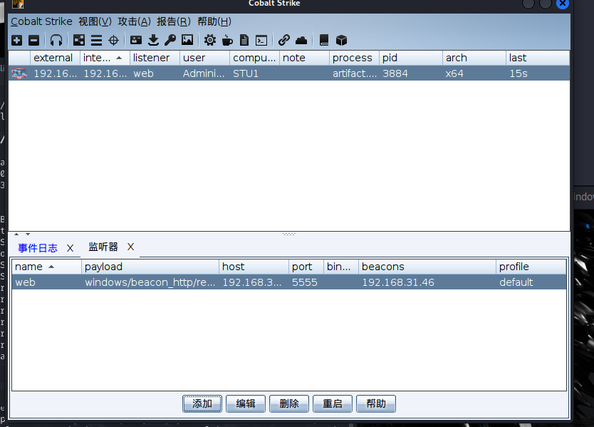Image resolution: width=594 pixels, height=427 pixels.
Task: Click the cube About icon
Action: [x=341, y=40]
